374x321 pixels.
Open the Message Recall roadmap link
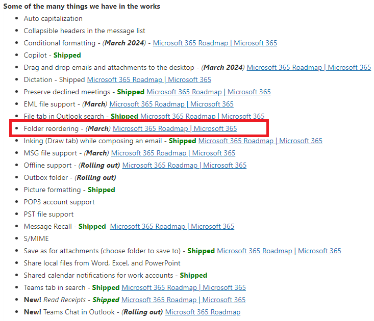[172, 226]
